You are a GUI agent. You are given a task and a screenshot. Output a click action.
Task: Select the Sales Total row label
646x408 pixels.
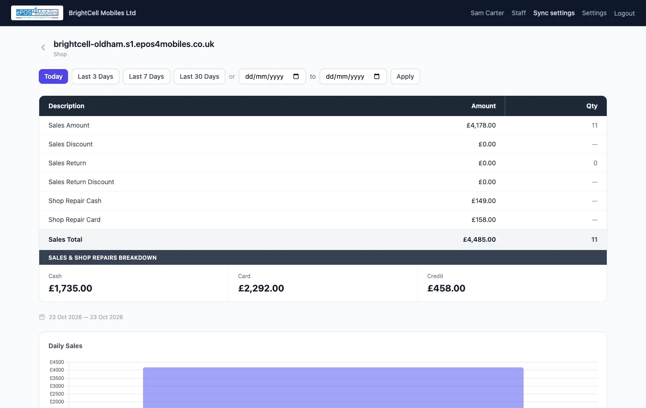pos(66,239)
